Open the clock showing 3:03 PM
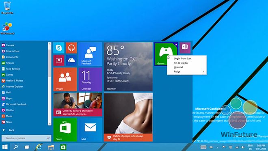 pos(261,147)
